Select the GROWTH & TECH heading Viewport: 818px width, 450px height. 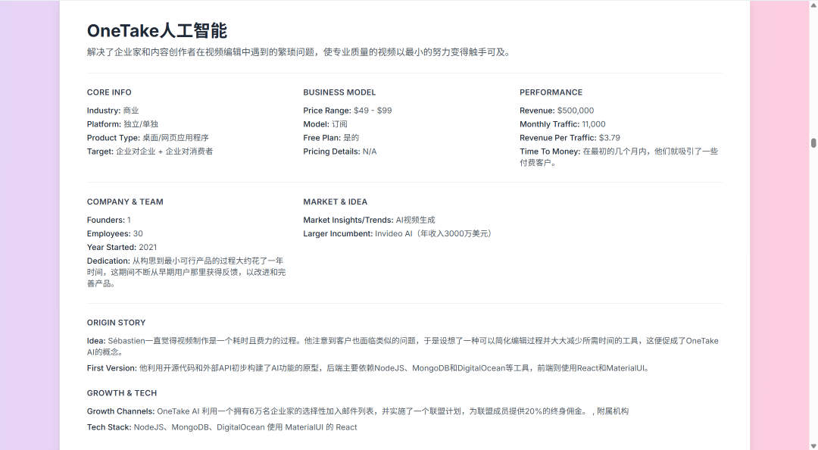coord(122,393)
